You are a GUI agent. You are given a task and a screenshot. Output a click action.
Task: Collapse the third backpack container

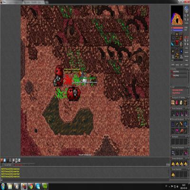pyautogui.click(x=187, y=119)
